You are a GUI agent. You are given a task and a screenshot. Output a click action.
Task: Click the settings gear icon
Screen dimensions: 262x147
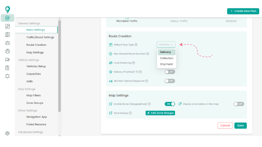(7, 133)
